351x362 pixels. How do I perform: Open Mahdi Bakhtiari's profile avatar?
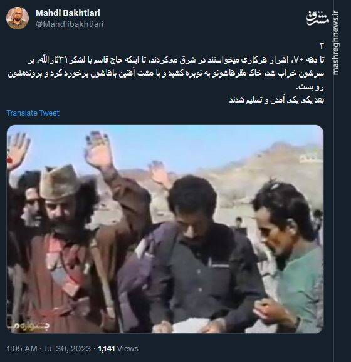(x=18, y=18)
